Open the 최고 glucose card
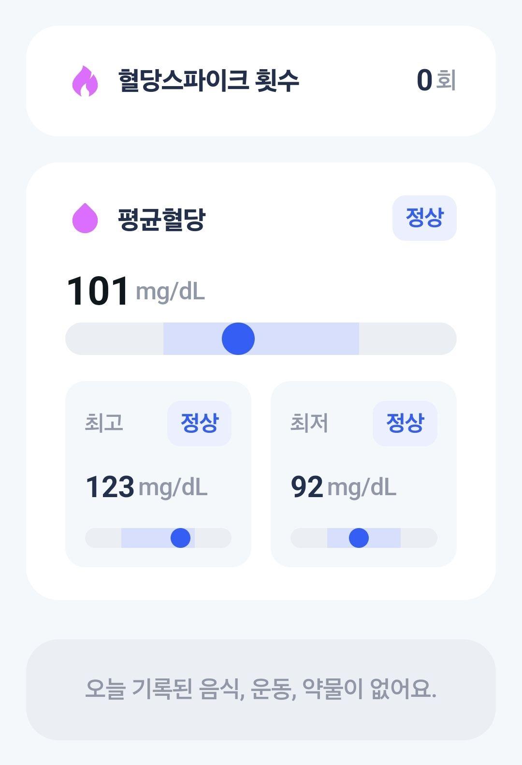Image resolution: width=522 pixels, height=765 pixels. click(158, 474)
